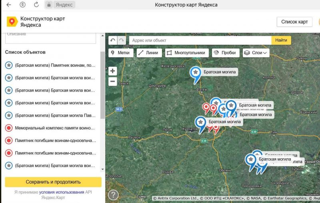This screenshot has height=203, width=320.
Task: Reload the page with refresh icon
Action: [x=36, y=5]
